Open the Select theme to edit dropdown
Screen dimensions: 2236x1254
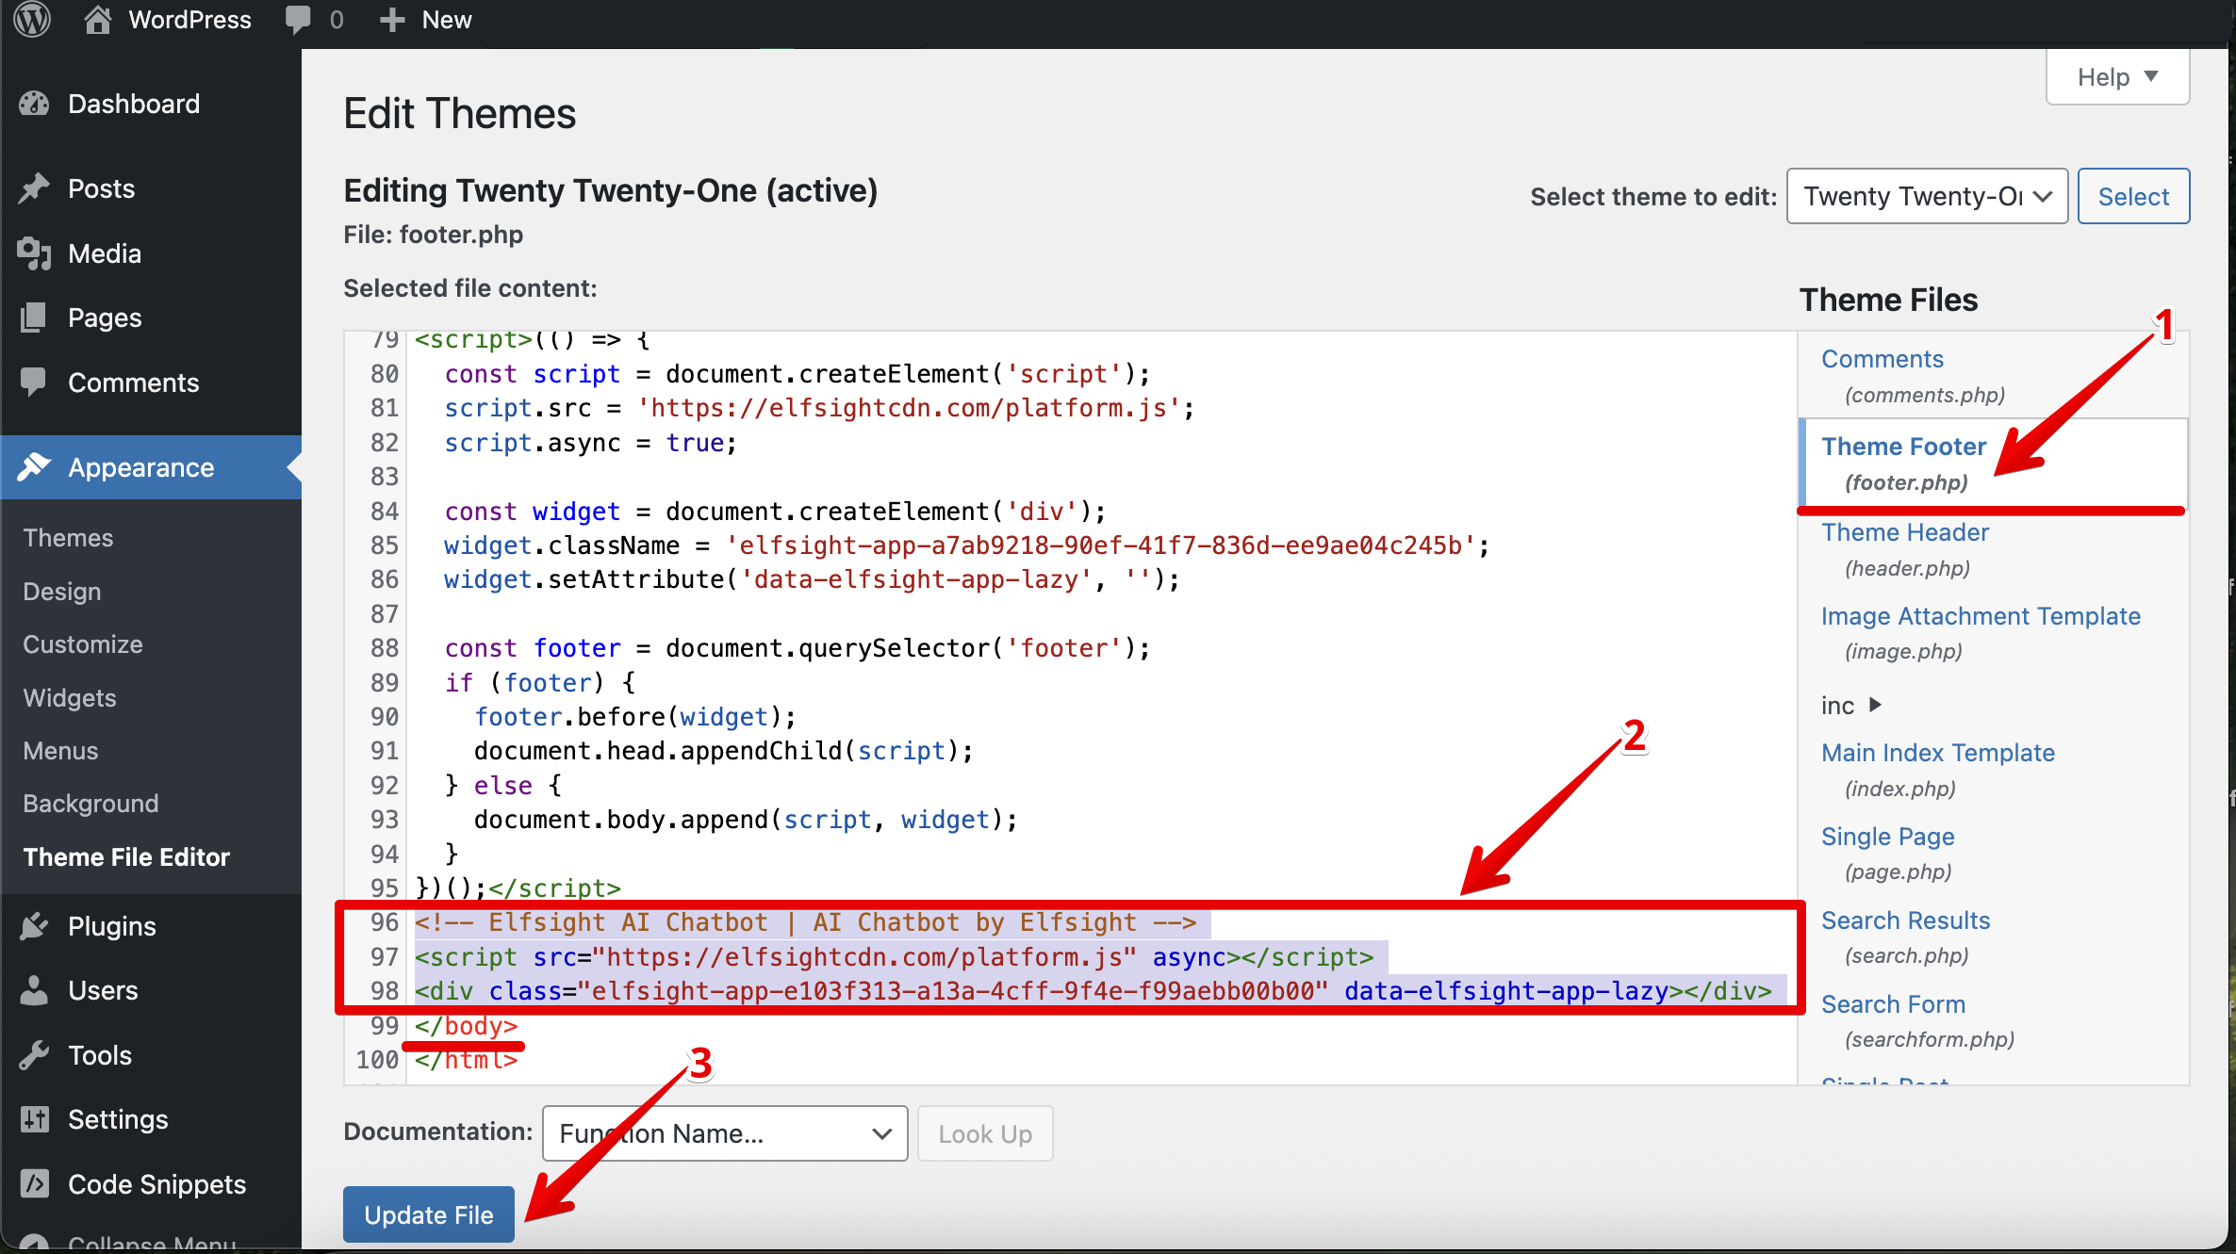click(x=1926, y=196)
